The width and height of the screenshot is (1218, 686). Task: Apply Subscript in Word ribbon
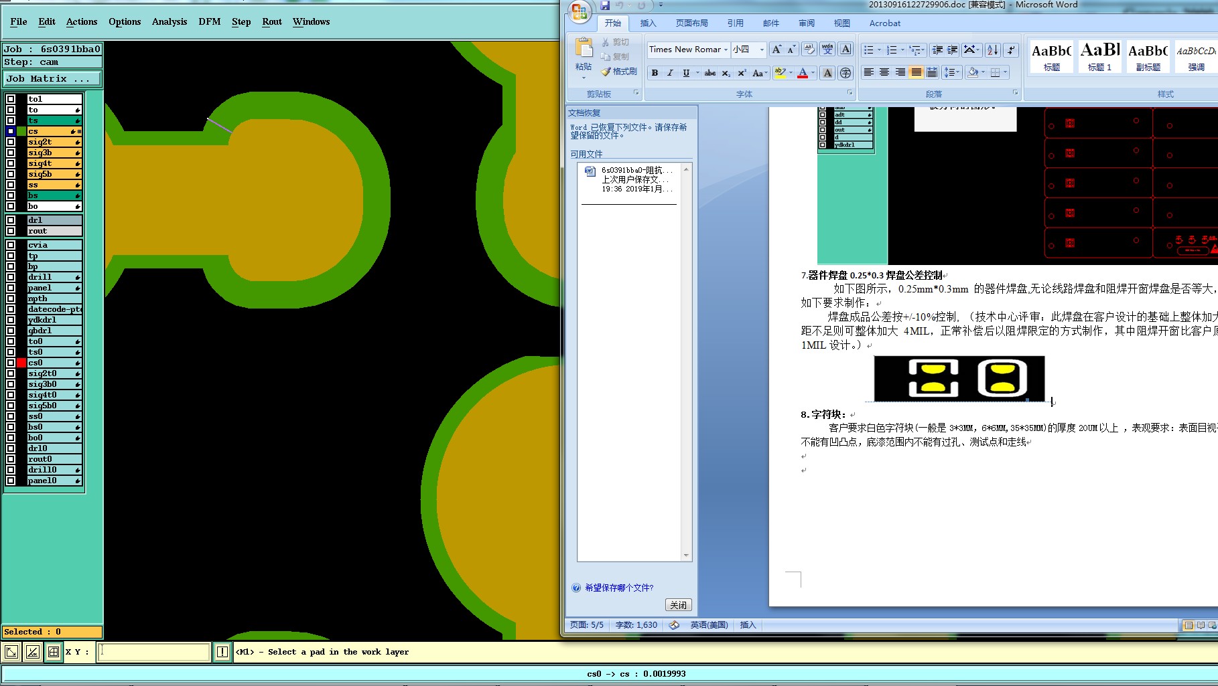coord(726,73)
